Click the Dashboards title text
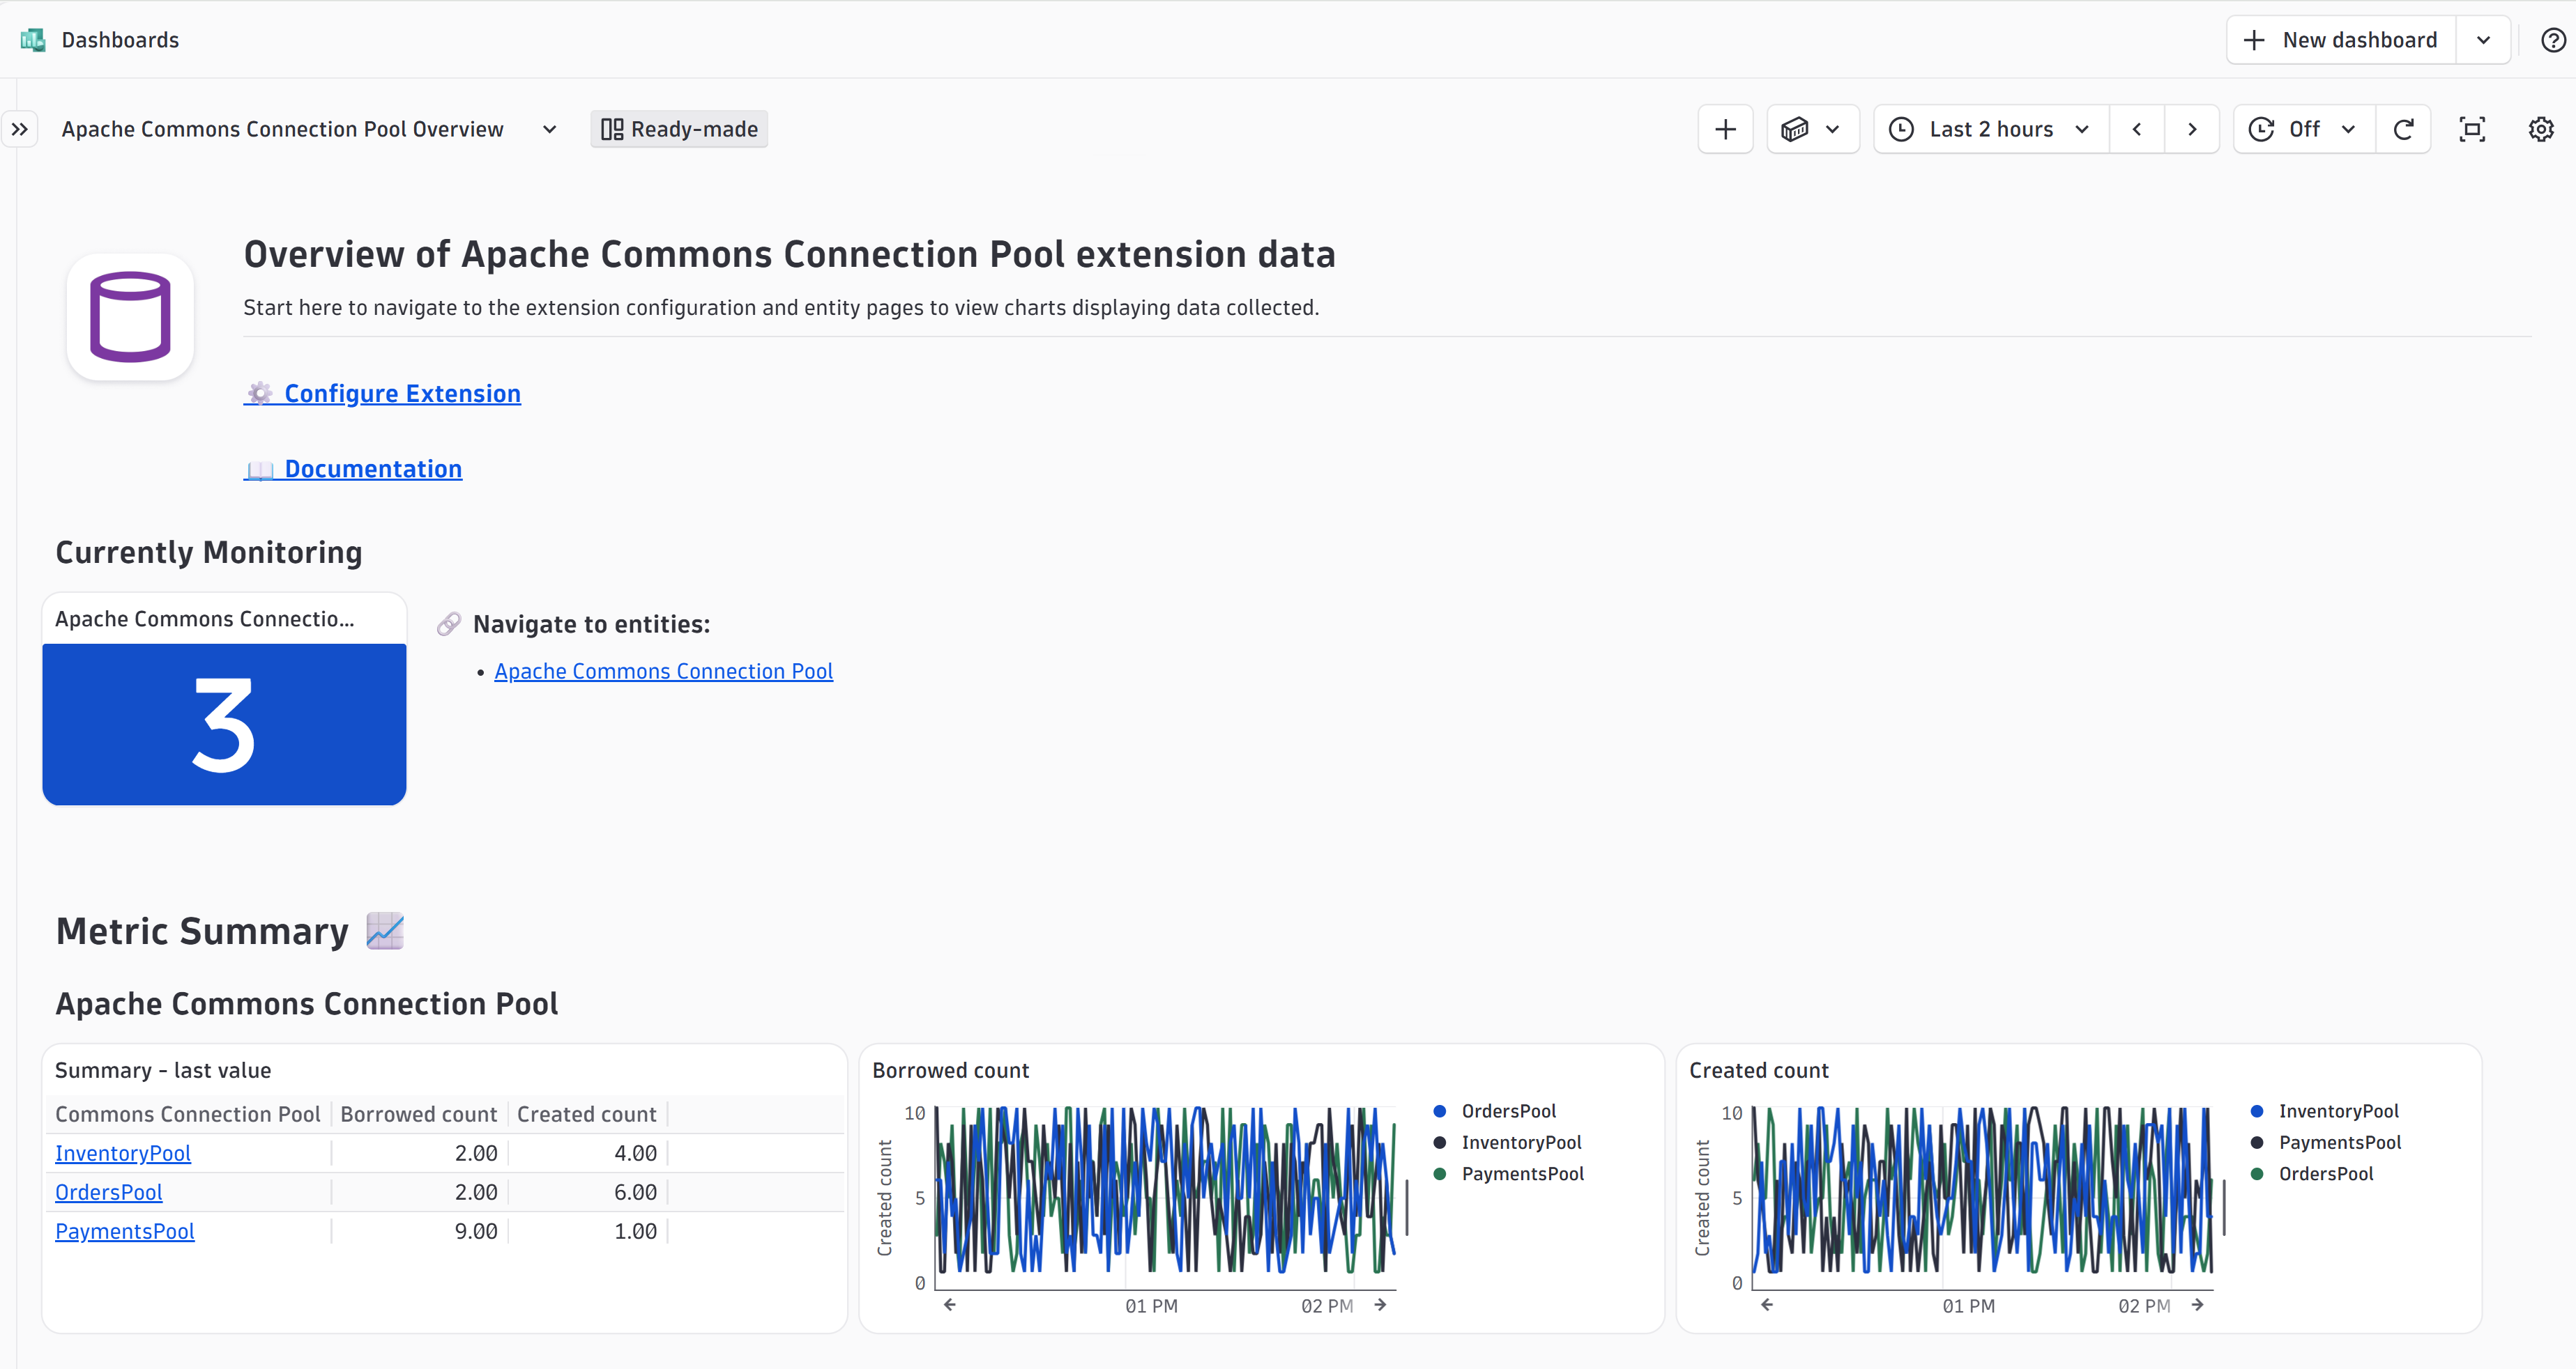This screenshot has width=2576, height=1369. point(120,40)
